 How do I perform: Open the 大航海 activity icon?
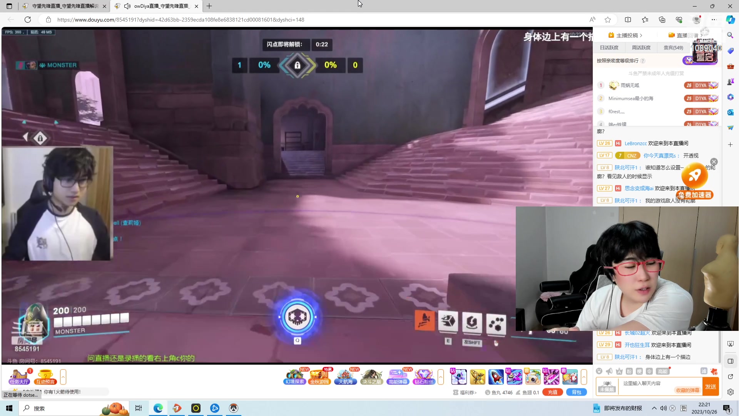click(x=346, y=377)
